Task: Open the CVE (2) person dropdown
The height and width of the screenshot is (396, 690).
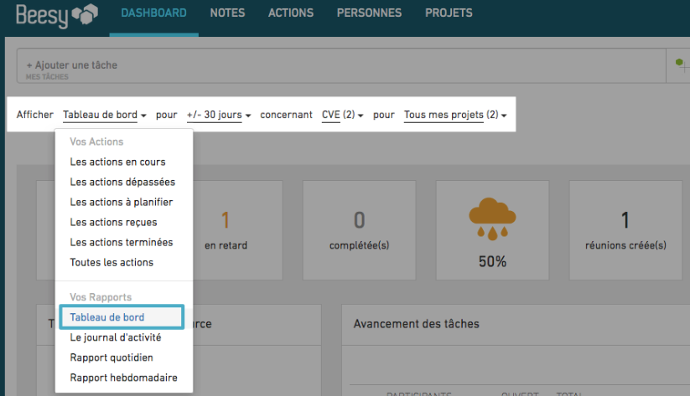Action: (x=342, y=115)
